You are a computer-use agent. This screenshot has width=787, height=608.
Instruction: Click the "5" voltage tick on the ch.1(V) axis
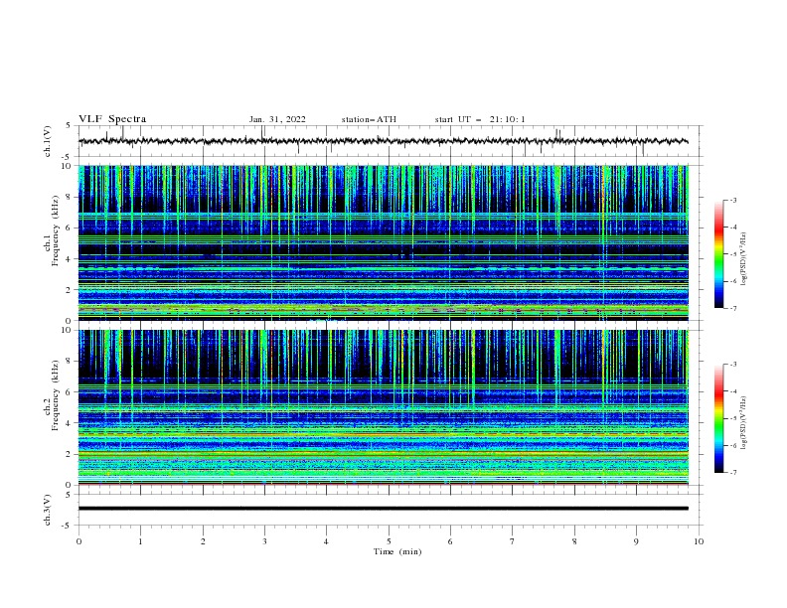click(x=69, y=125)
